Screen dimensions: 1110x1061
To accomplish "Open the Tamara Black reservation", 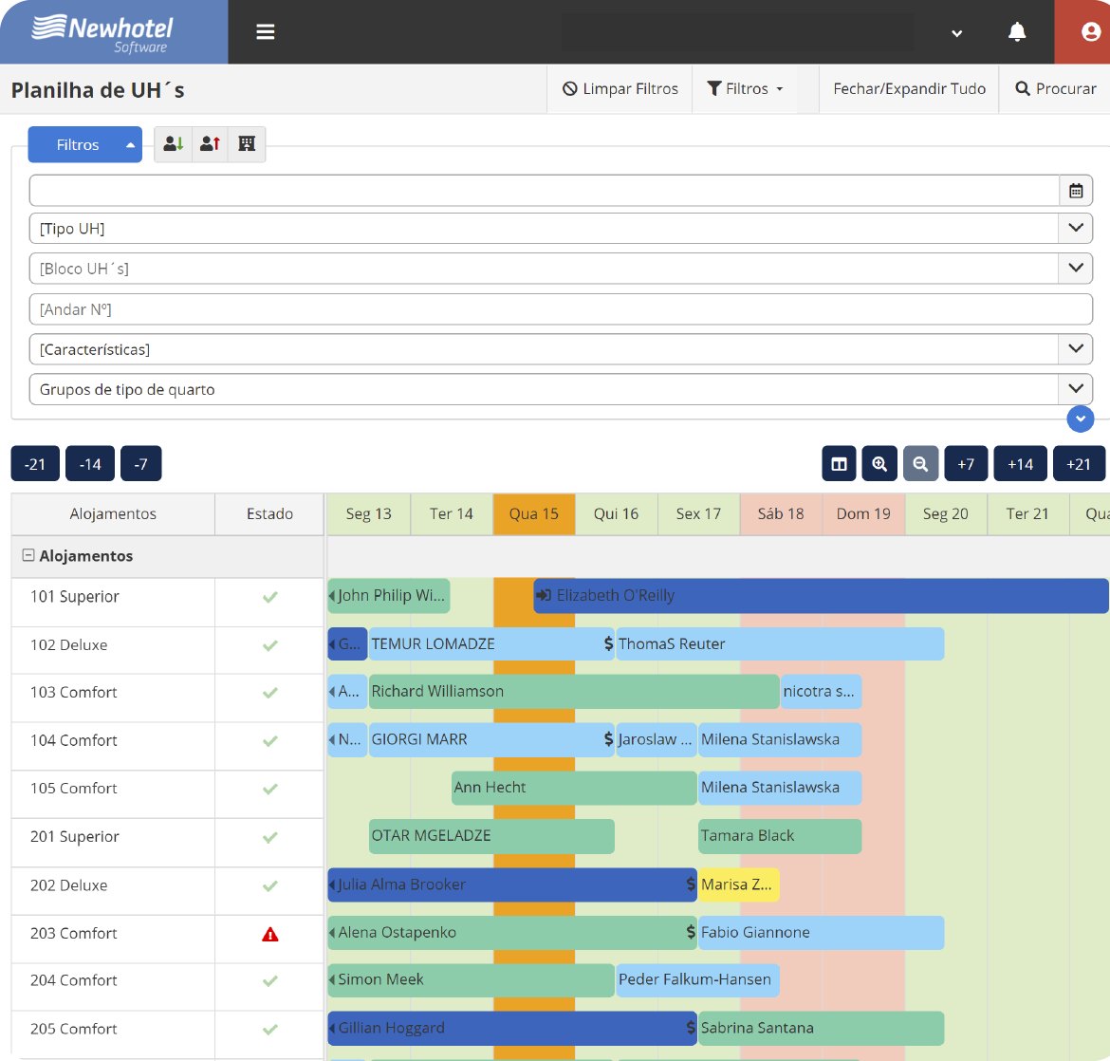I will (780, 836).
